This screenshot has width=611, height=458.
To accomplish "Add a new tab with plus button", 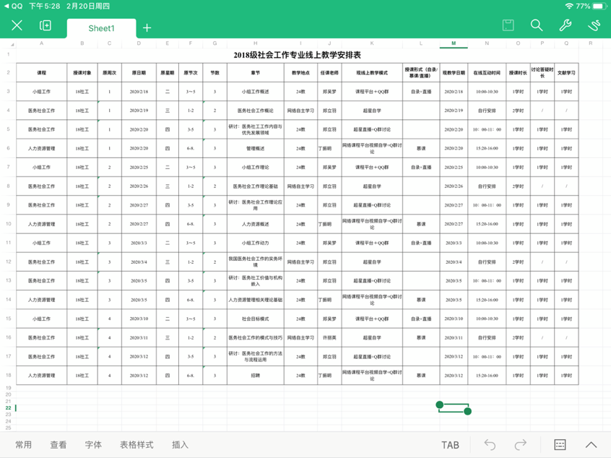I will [x=147, y=28].
